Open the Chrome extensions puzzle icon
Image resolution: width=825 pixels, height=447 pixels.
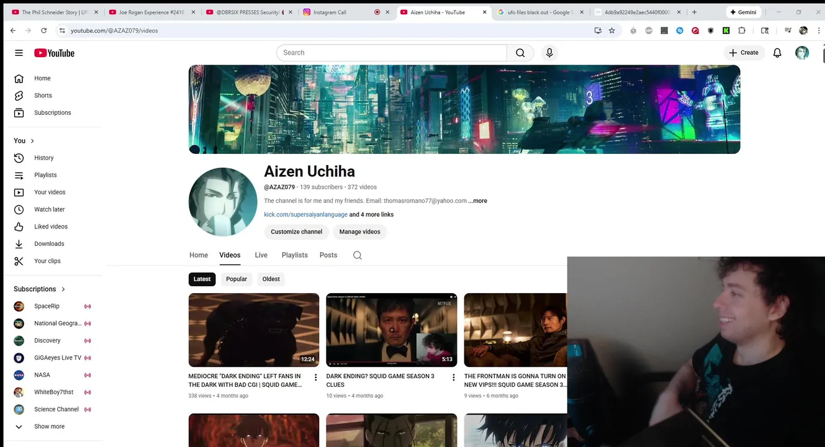tap(742, 30)
